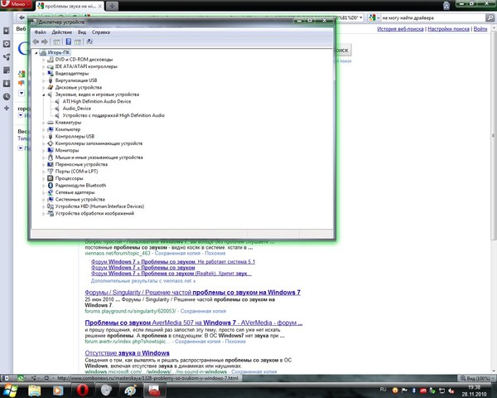This screenshot has height=398, width=497.
Task: Click the Scan for hardware changes toolbar icon
Action: click(x=89, y=41)
